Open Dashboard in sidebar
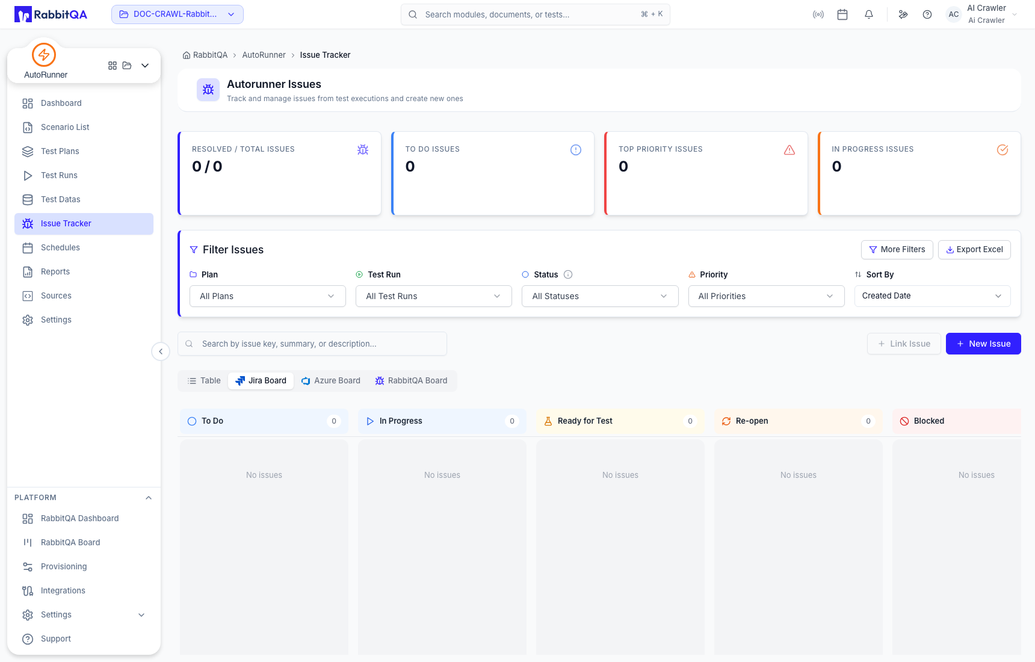This screenshot has height=662, width=1035. coord(84,104)
